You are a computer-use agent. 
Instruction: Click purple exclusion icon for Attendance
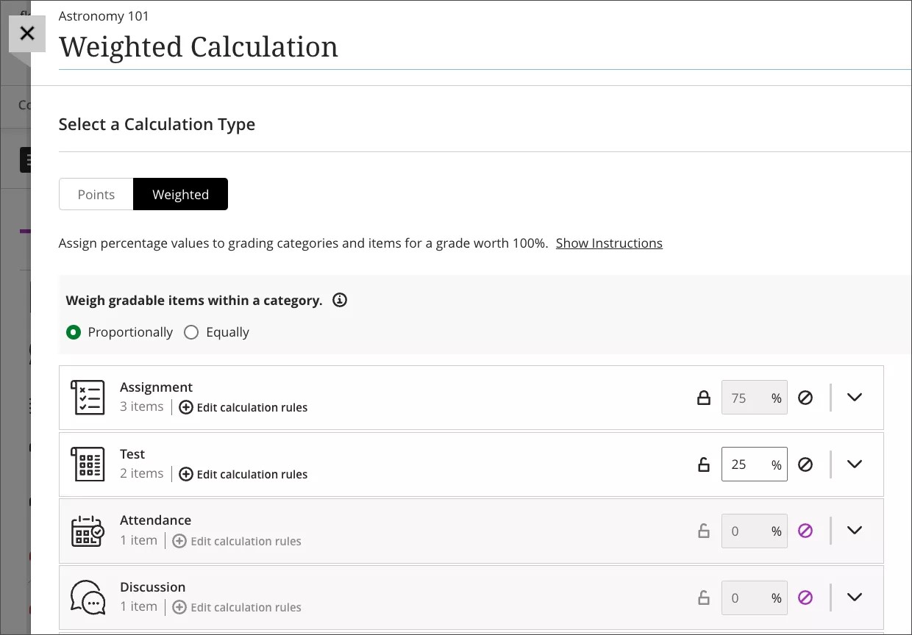(x=805, y=531)
